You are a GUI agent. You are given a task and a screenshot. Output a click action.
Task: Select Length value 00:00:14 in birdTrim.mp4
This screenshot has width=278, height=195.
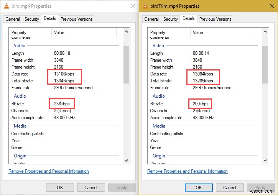click(x=201, y=53)
